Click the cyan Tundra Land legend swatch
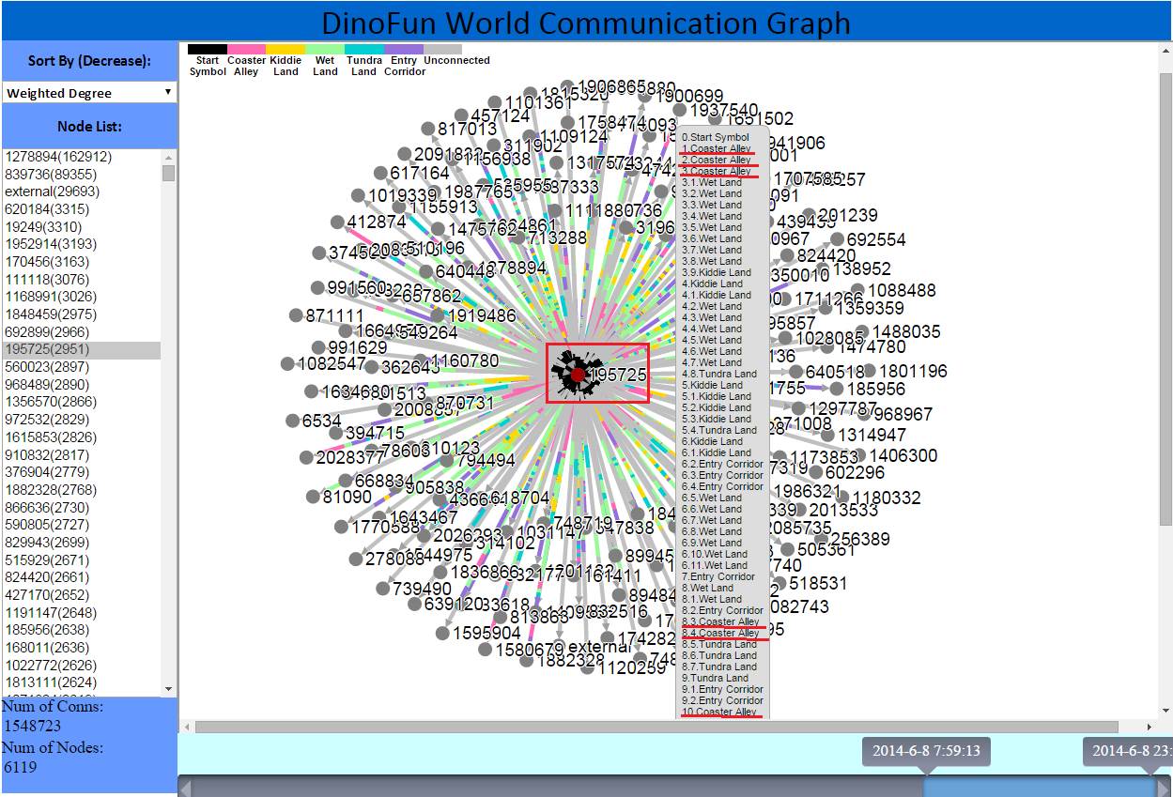1173x797 pixels. 364,49
